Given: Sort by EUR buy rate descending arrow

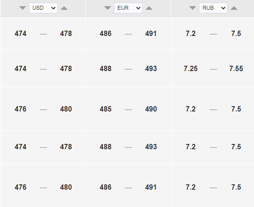Looking at the screenshot, I should pos(108,8).
